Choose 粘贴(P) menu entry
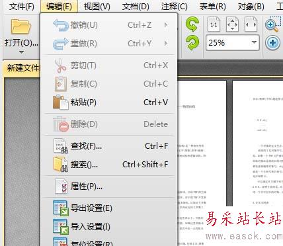 pos(109,102)
